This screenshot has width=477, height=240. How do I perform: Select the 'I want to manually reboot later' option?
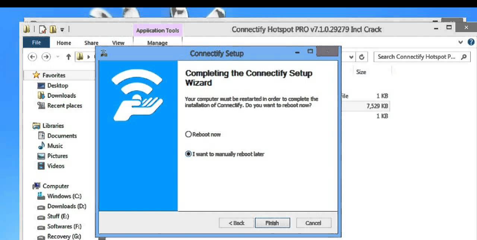(188, 154)
